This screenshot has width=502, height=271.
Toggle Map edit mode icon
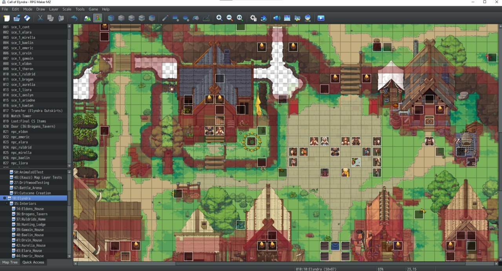pyautogui.click(x=87, y=18)
